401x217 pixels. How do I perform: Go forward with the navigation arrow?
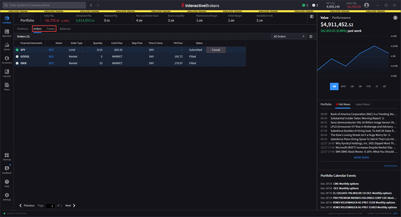(98, 5)
